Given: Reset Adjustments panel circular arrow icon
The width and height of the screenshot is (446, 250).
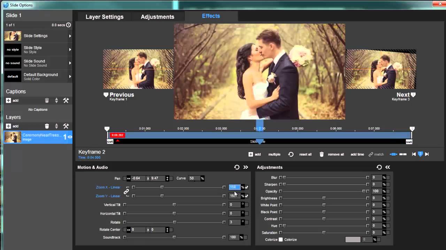Looking at the screenshot, I should pyautogui.click(x=379, y=167).
